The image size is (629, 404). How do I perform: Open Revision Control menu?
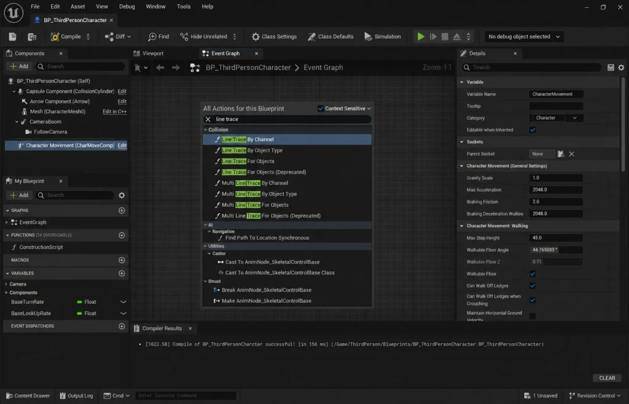pos(595,395)
